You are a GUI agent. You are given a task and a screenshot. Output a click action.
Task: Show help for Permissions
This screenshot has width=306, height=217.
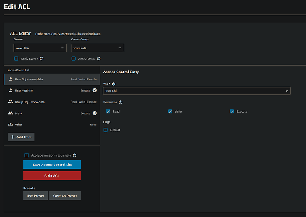[x=121, y=102]
